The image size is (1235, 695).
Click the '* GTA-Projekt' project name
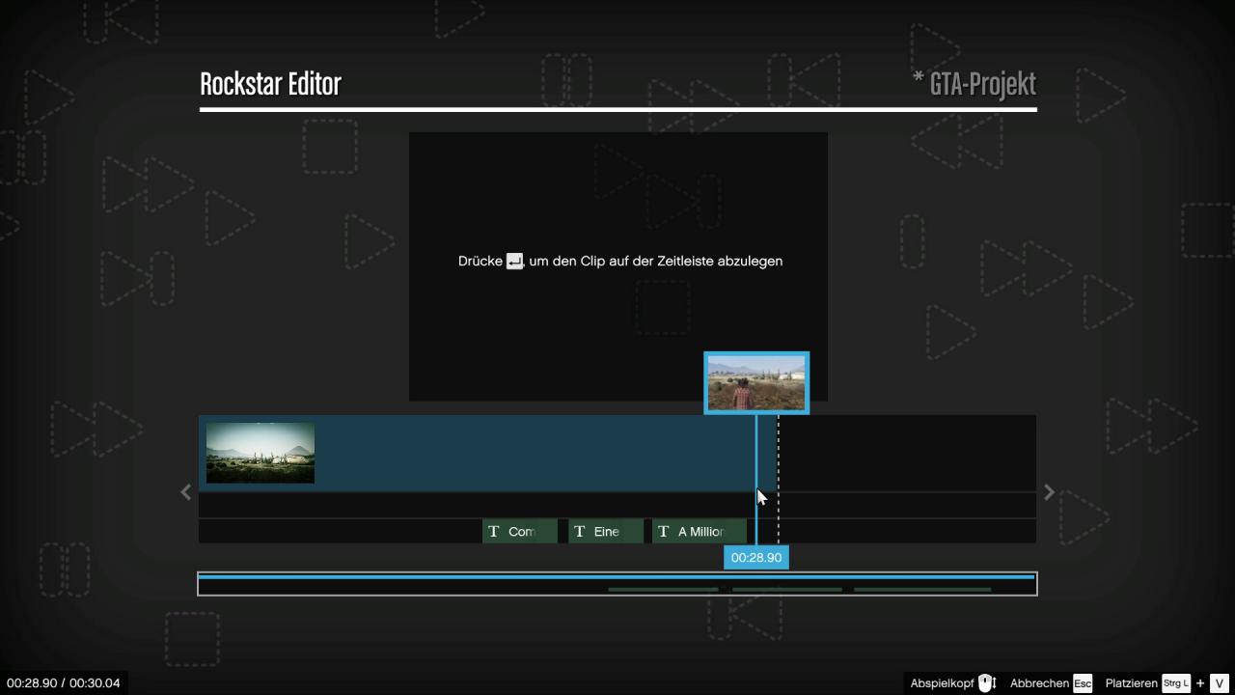coord(974,84)
